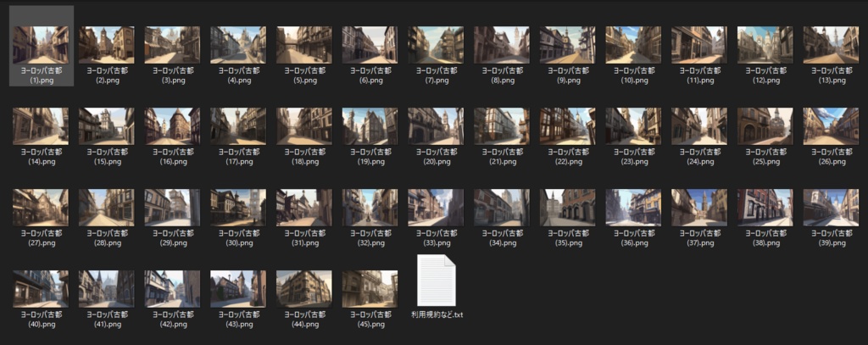Image resolution: width=868 pixels, height=345 pixels.
Task: Select thumbnail of ヨーロッパ古都 (23).png
Action: point(633,126)
